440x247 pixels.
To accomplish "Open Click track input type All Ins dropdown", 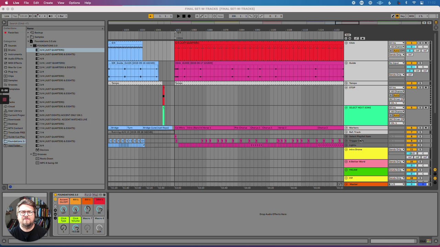I will click(397, 43).
